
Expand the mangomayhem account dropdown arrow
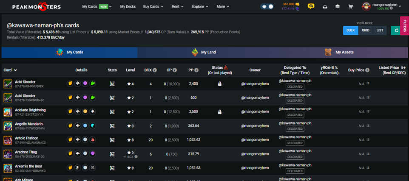pos(400,6)
